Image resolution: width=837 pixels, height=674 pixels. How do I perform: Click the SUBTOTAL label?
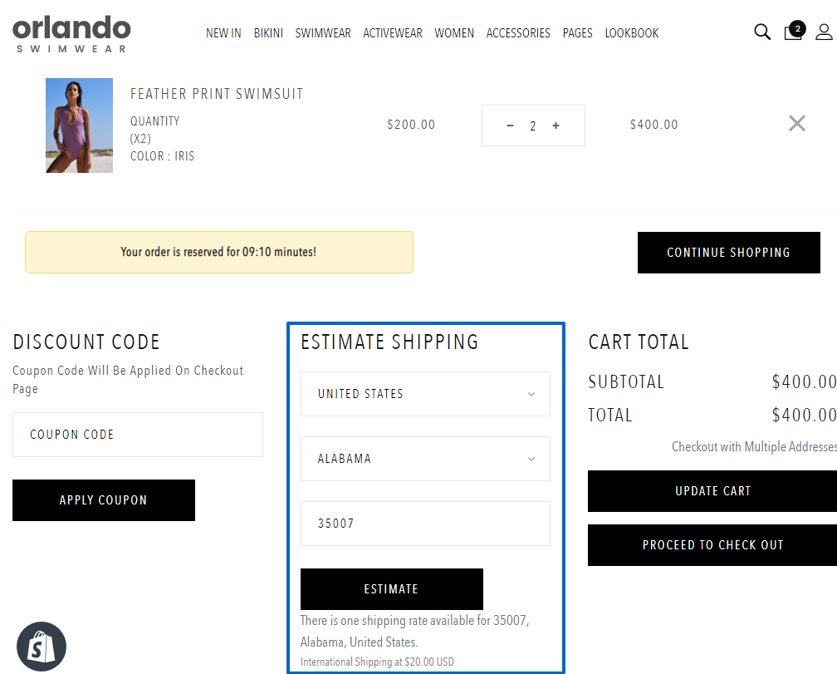[x=626, y=381]
